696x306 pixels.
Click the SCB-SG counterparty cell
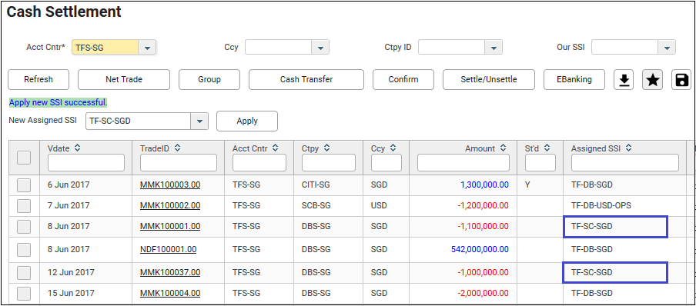pyautogui.click(x=316, y=206)
